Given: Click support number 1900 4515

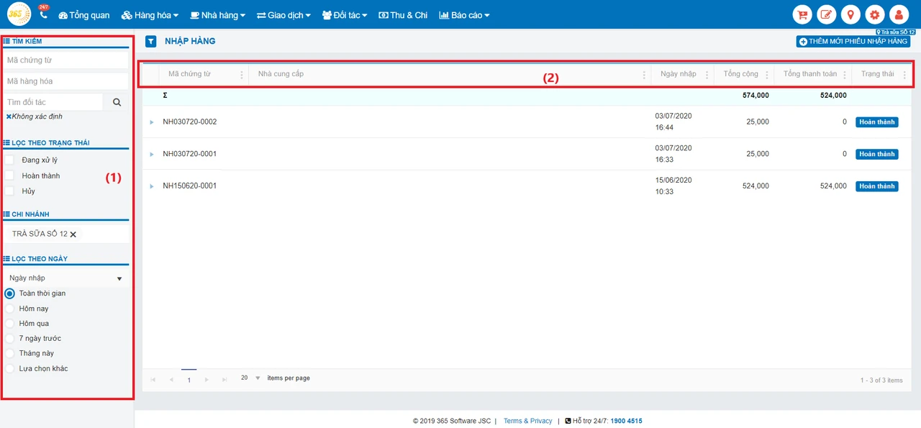Looking at the screenshot, I should tap(626, 421).
